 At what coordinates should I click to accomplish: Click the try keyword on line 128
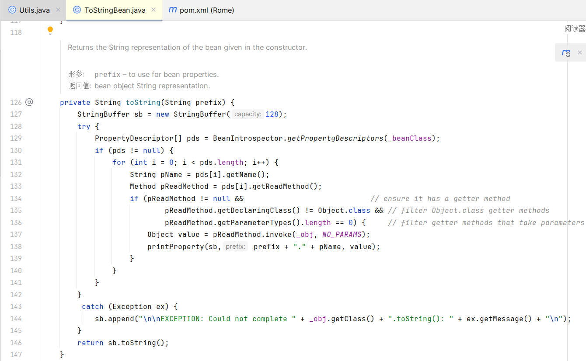pyautogui.click(x=84, y=126)
